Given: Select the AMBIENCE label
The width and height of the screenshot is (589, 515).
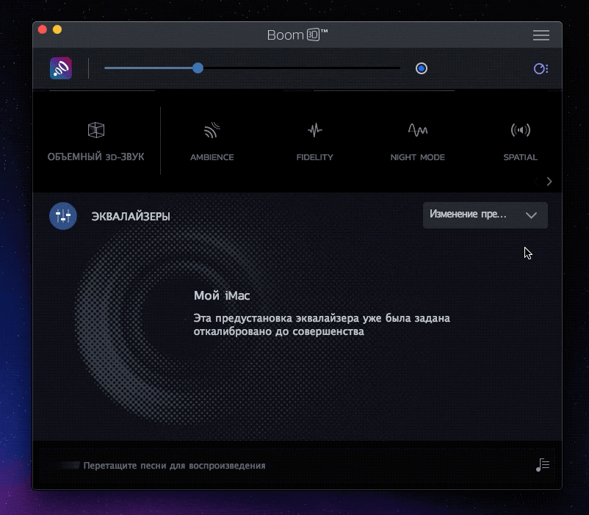Looking at the screenshot, I should 212,157.
